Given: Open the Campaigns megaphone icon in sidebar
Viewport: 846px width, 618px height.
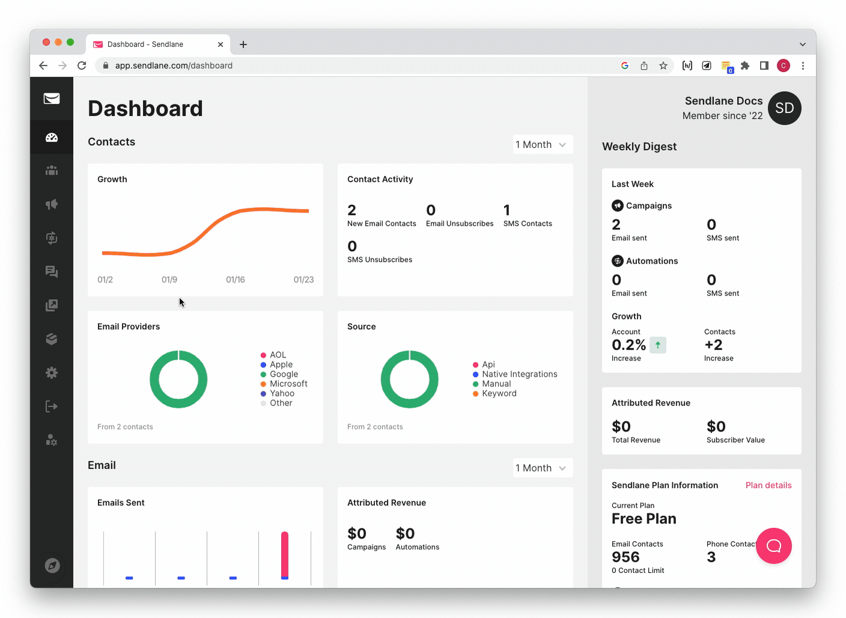Looking at the screenshot, I should click(52, 204).
